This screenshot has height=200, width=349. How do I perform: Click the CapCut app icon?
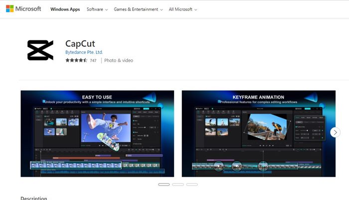pos(40,50)
